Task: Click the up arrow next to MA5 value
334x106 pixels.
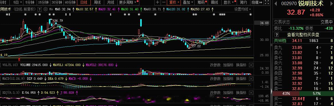Action: pos(73,9)
